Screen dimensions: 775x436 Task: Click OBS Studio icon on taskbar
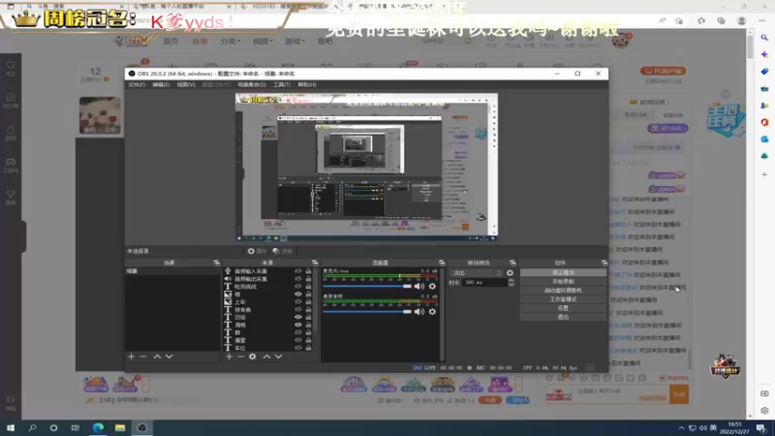141,427
